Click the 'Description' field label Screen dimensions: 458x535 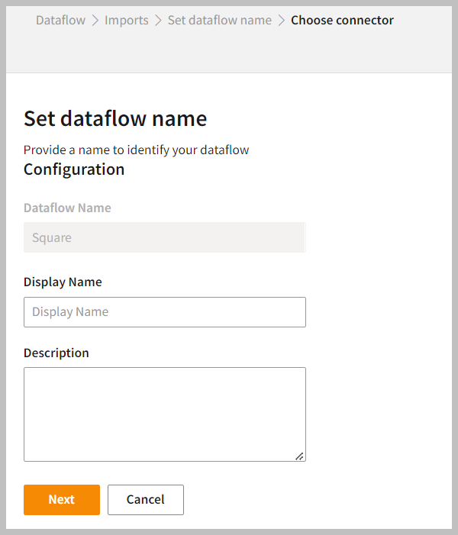(x=56, y=353)
